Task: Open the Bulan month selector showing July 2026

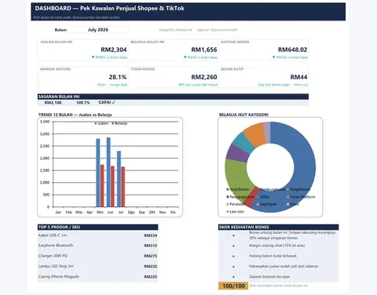Action: 98,30
